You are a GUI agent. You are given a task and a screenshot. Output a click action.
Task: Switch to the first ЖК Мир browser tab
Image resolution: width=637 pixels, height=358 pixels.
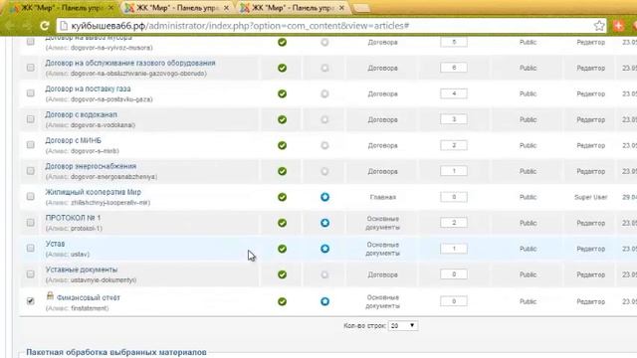click(x=61, y=8)
